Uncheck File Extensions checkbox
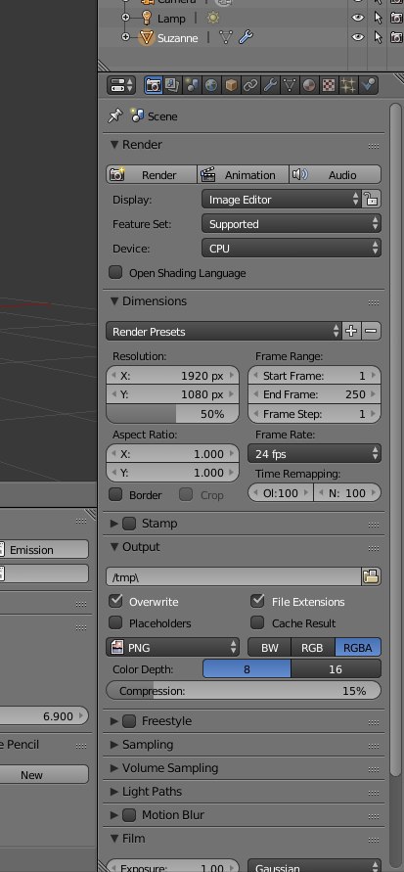404x872 pixels. 257,601
